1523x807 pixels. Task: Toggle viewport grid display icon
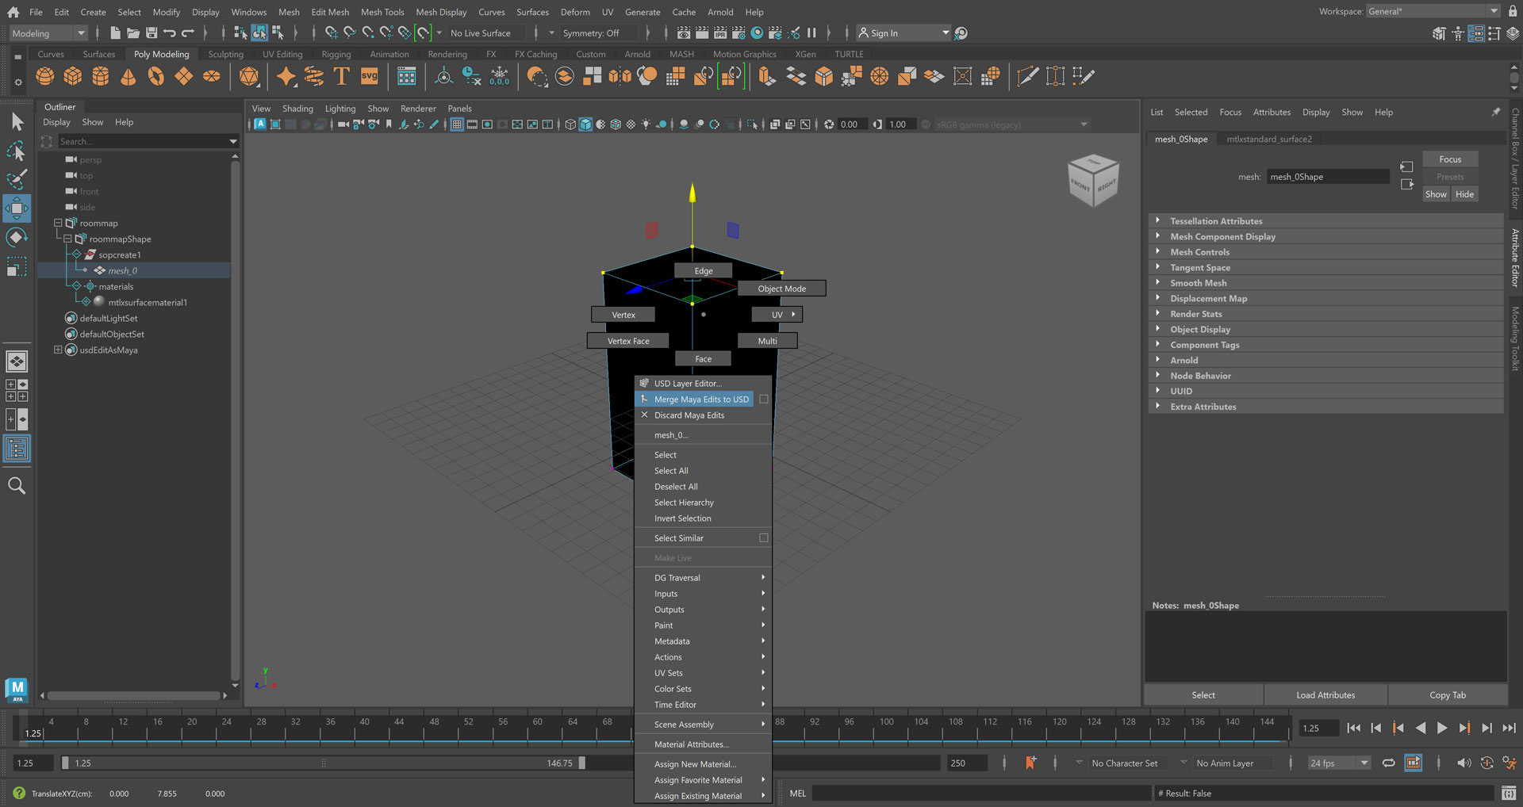(x=457, y=124)
